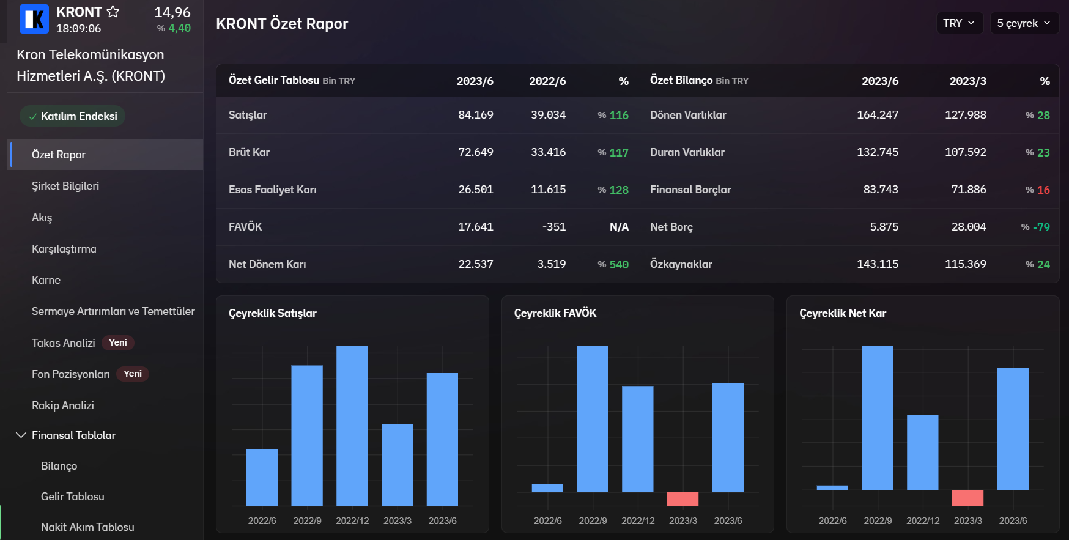
Task: Click red 2023/3 bar in Çeyreklik Net Kar
Action: 968,498
